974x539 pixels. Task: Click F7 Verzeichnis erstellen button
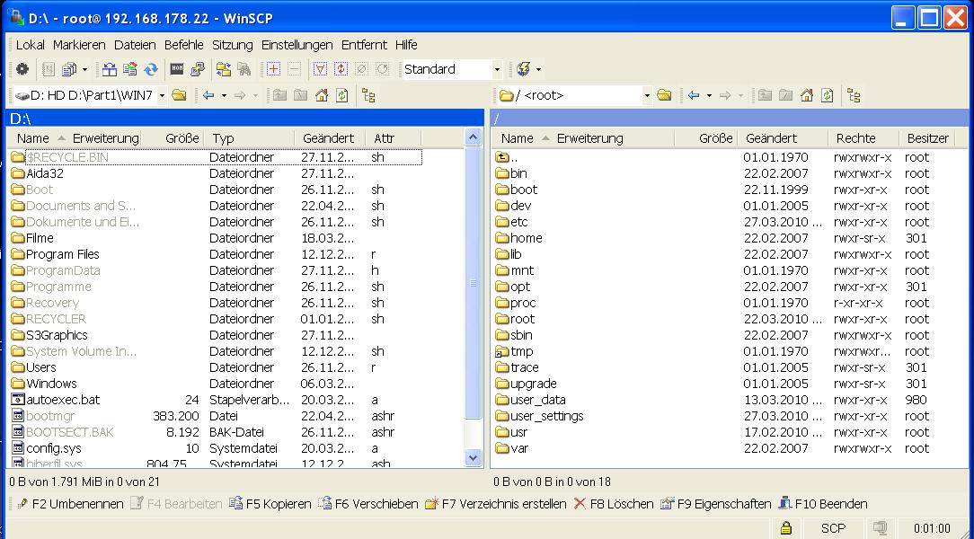(496, 504)
